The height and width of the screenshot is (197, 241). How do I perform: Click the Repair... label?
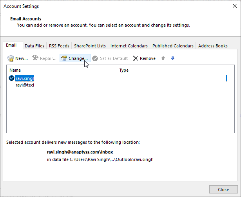pyautogui.click(x=48, y=58)
